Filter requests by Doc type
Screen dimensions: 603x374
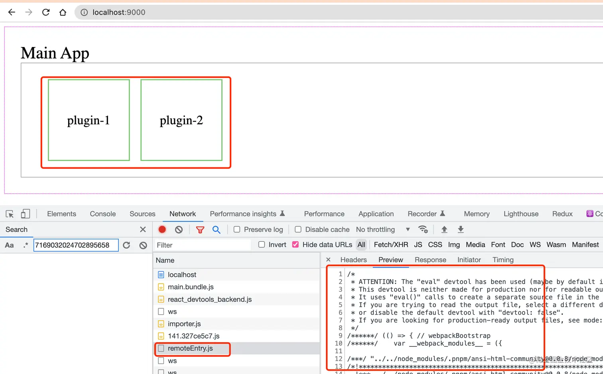(517, 245)
